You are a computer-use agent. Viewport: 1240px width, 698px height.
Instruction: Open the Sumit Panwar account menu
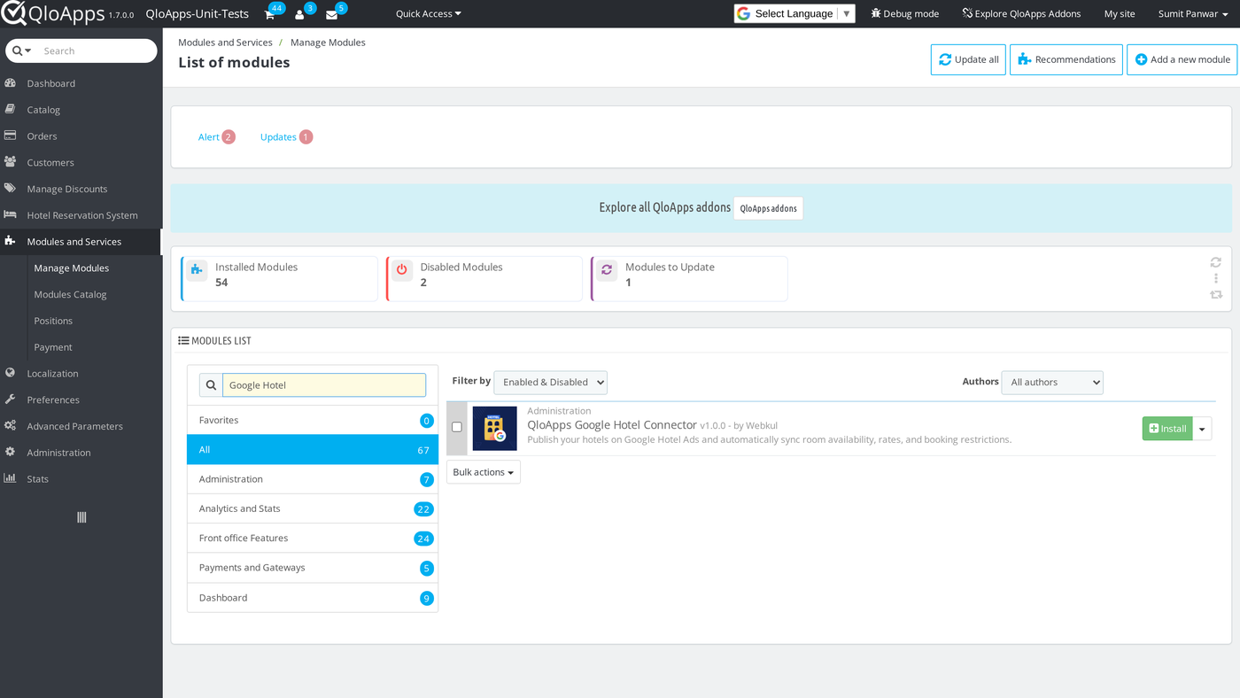[1193, 14]
